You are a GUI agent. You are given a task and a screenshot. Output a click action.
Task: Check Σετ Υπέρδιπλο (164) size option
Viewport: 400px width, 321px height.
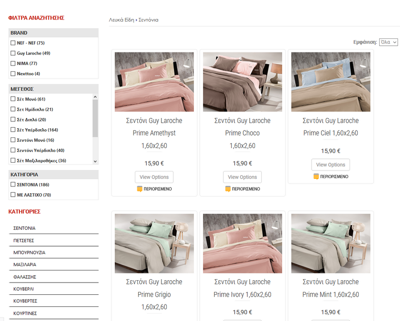coord(13,130)
